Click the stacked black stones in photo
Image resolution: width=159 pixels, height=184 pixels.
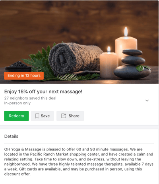132,64
